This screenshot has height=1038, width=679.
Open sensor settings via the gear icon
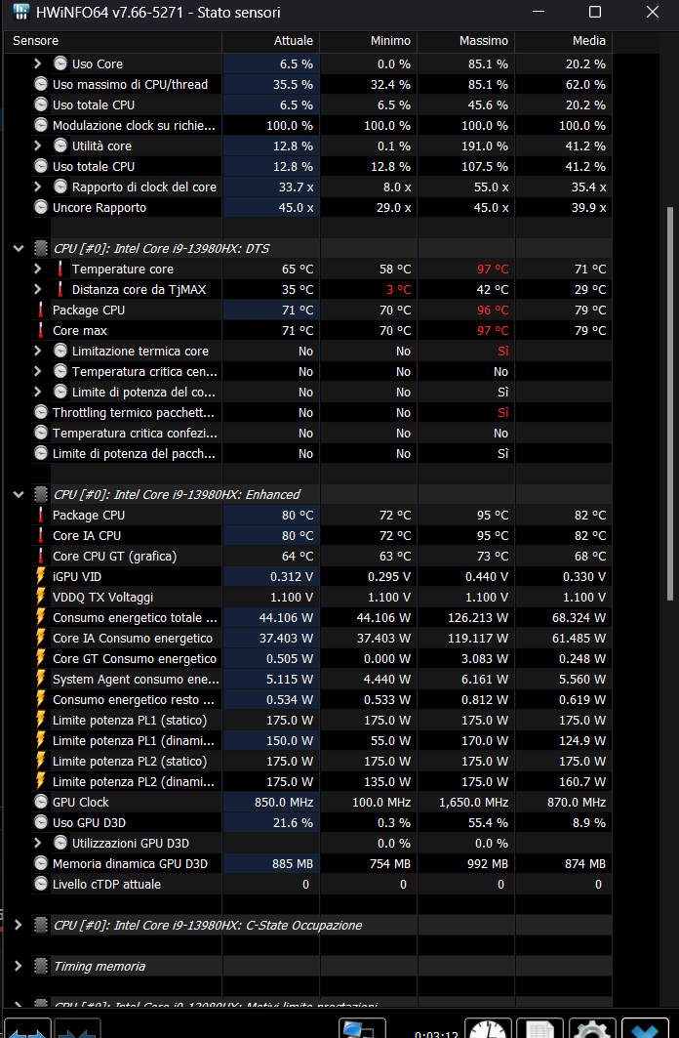pyautogui.click(x=592, y=1029)
